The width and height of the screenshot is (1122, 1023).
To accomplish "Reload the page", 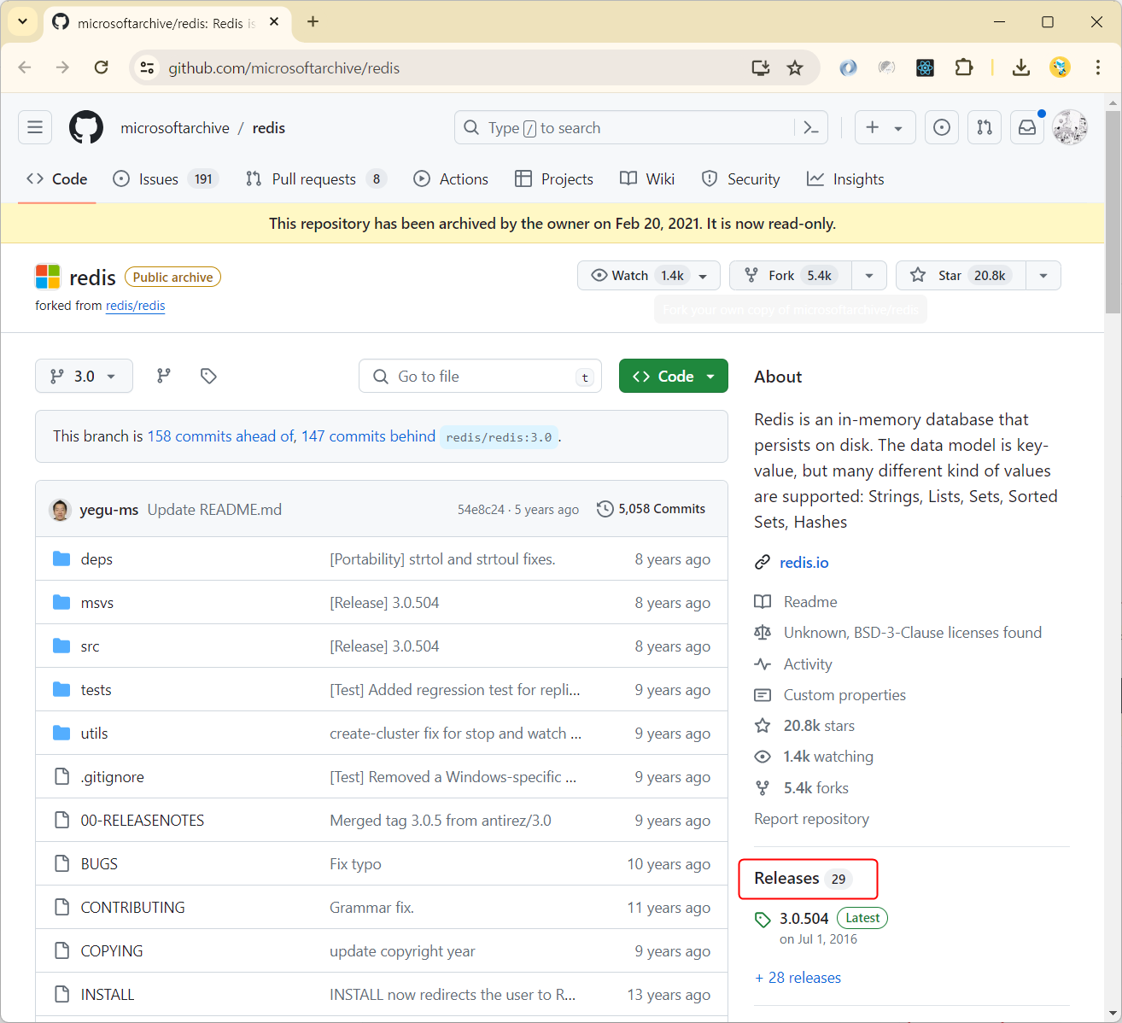I will [101, 67].
